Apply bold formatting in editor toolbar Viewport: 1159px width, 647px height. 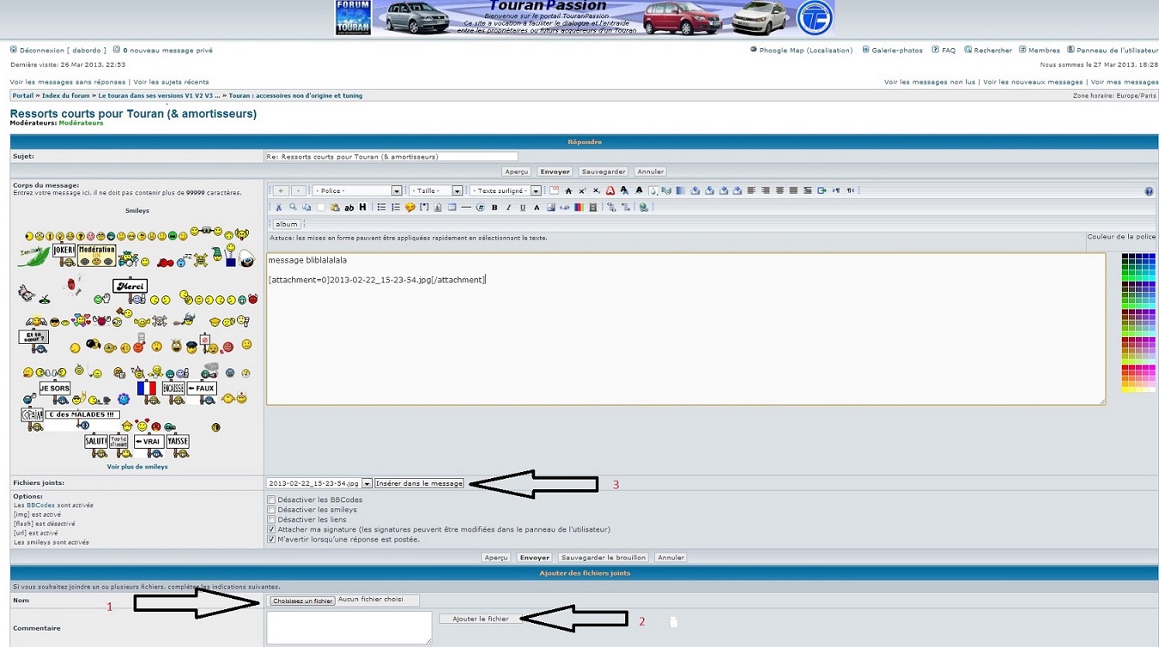495,208
